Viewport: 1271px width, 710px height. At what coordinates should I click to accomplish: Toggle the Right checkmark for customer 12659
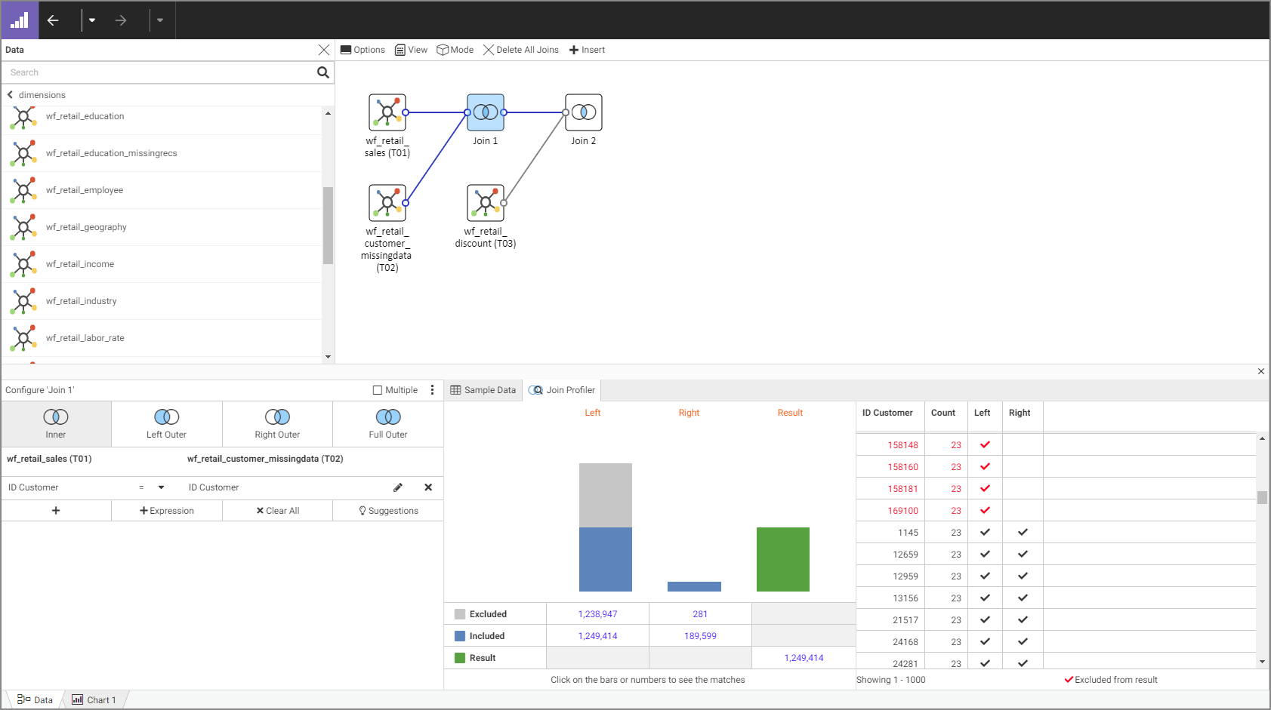[x=1023, y=554]
